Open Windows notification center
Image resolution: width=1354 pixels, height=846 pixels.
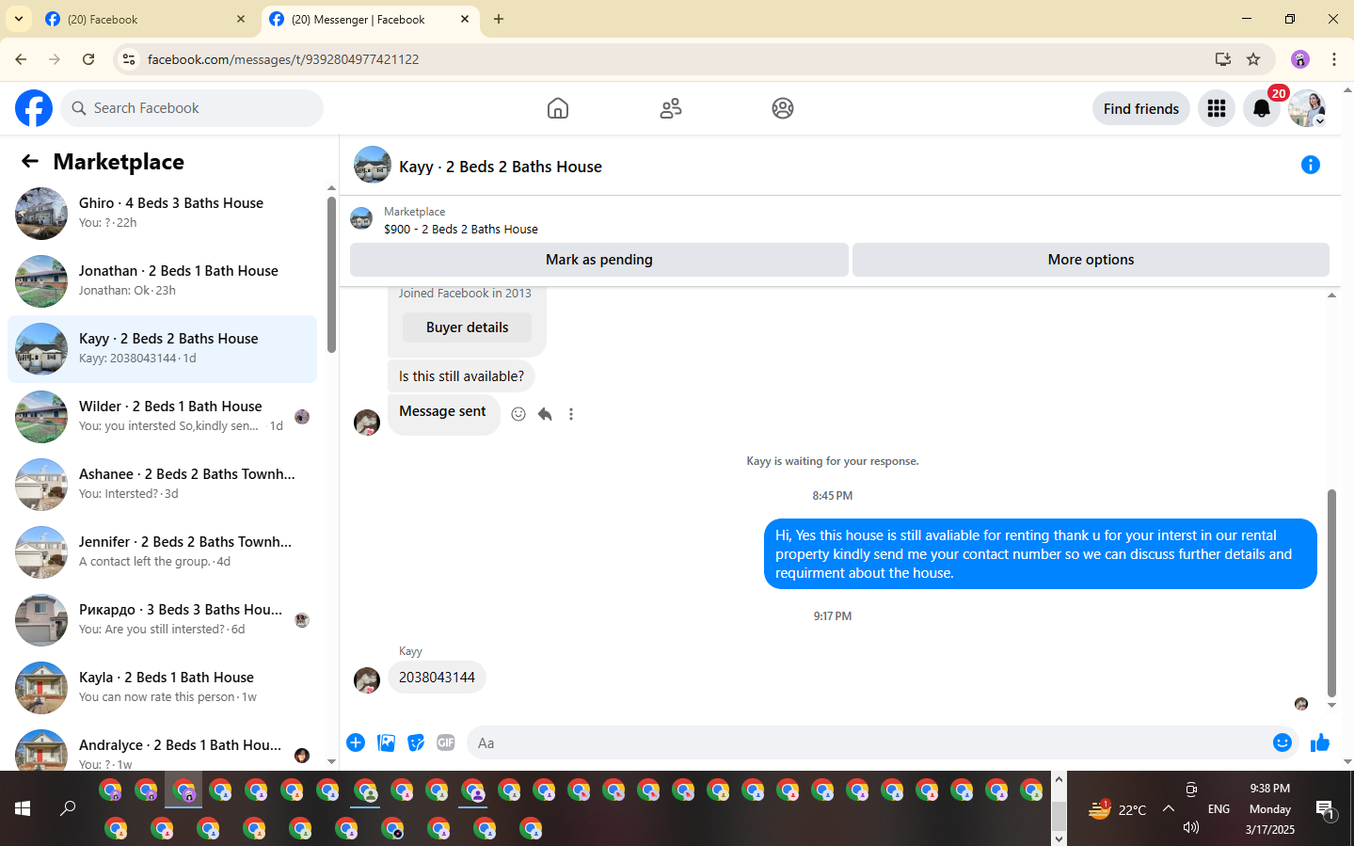(x=1326, y=809)
